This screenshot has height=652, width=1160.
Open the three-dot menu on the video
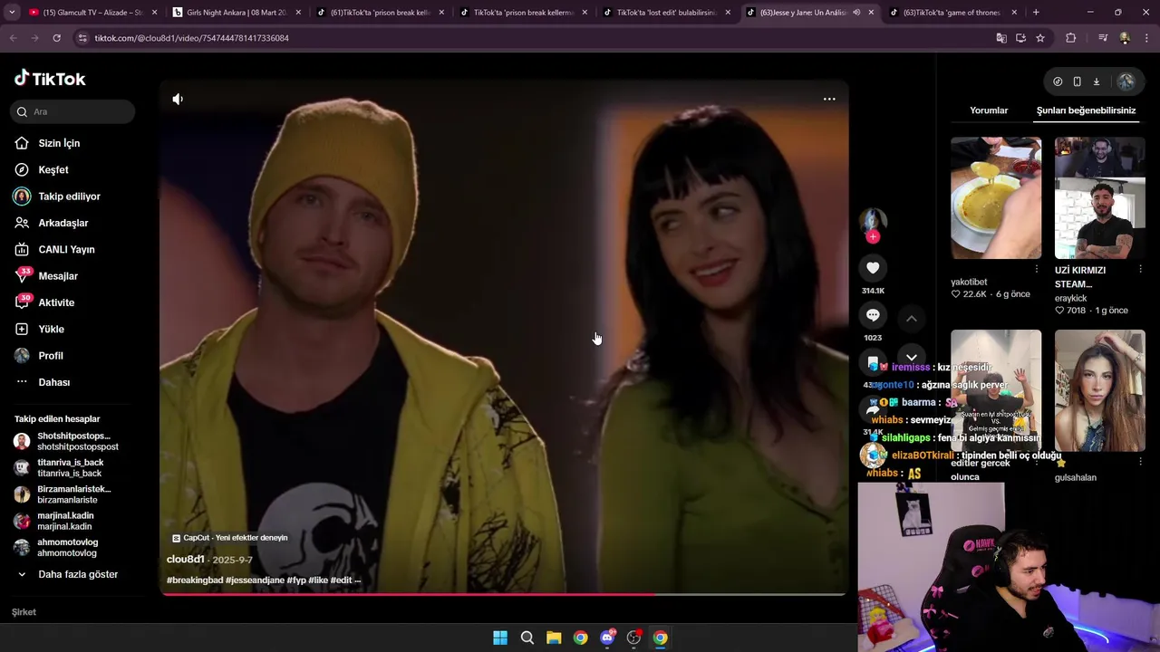829,99
